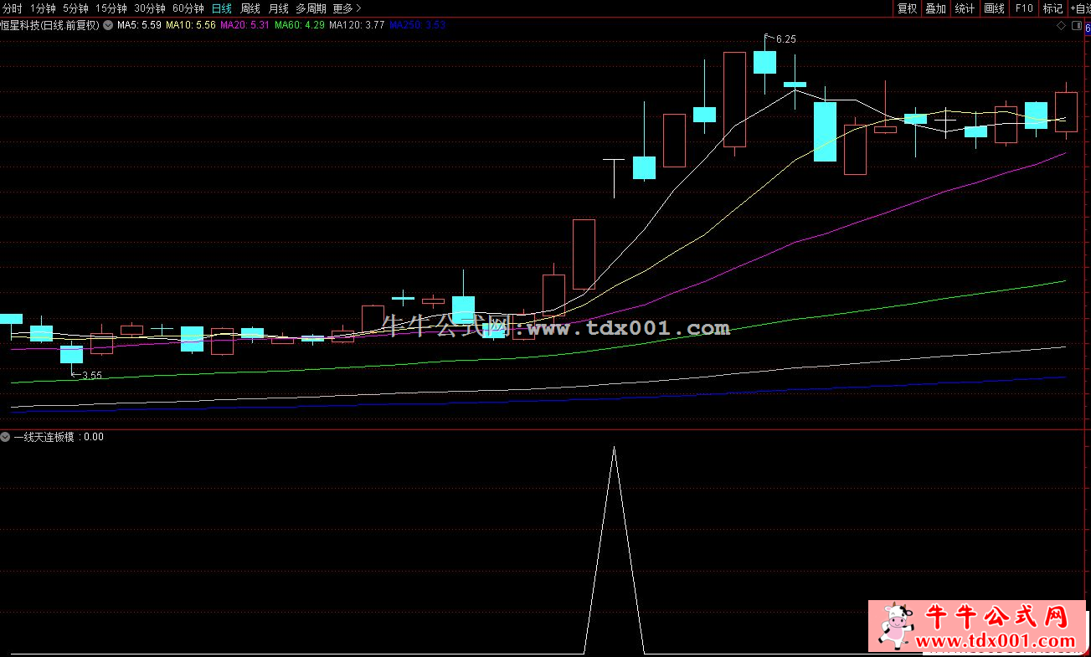Screen dimensions: 1091x657
Task: Click the indicator spike peak in lower panel
Action: tap(614, 448)
